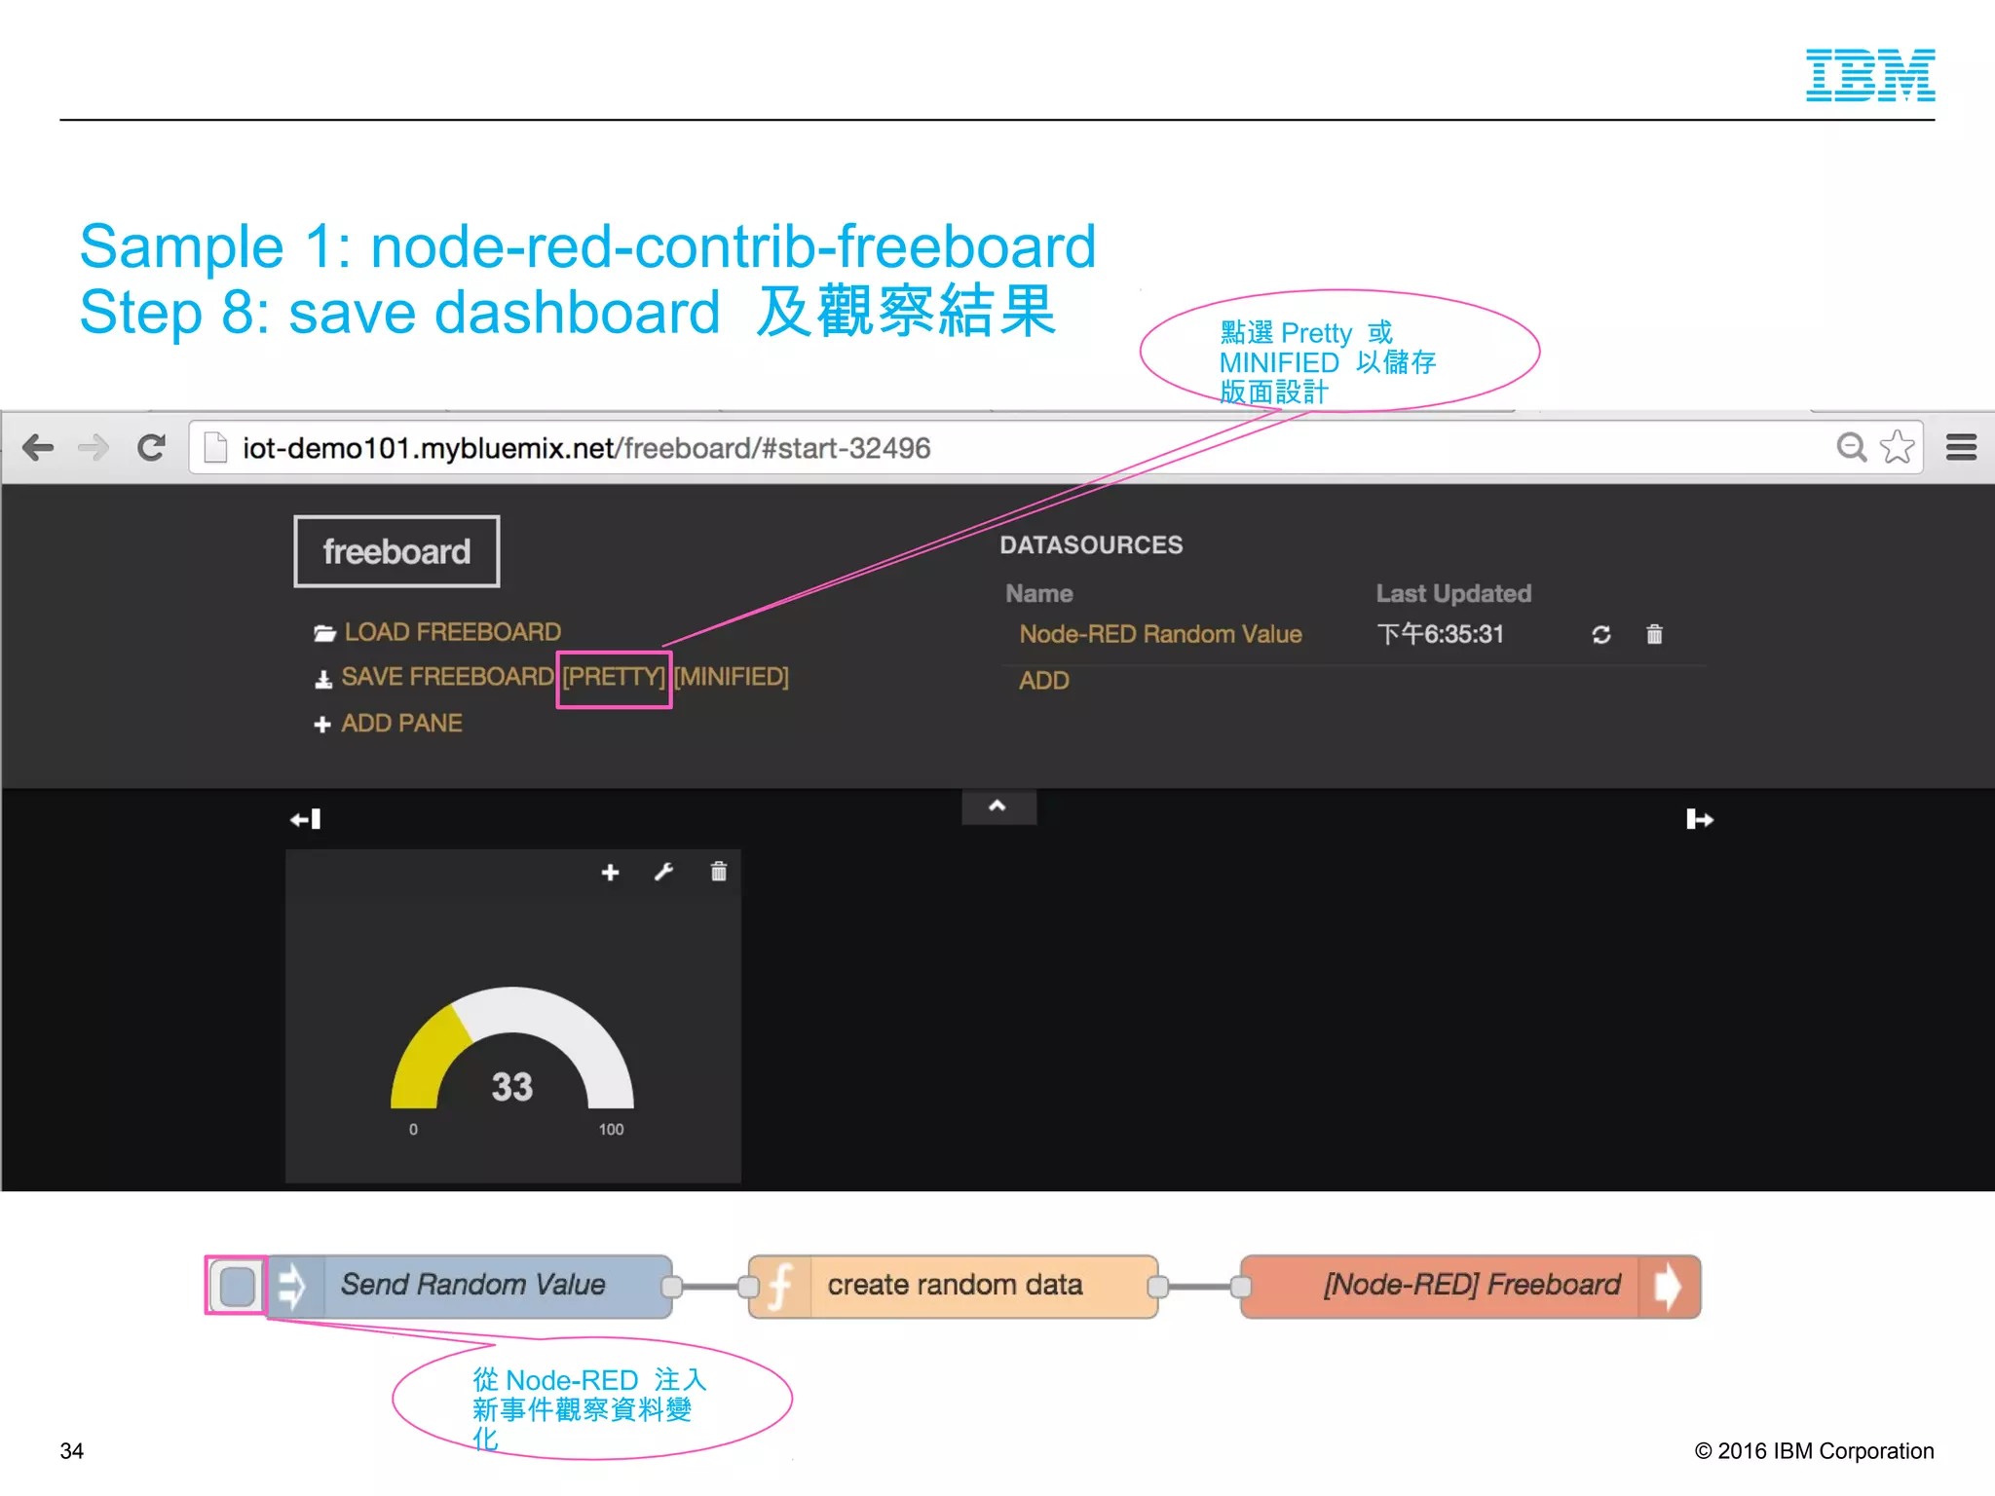Click the gauge widget showing 33
Screen dimensions: 1995x1496
pyautogui.click(x=512, y=1062)
